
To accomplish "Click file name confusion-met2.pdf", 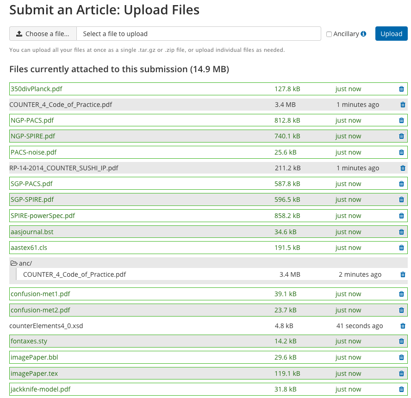I will pos(40,310).
